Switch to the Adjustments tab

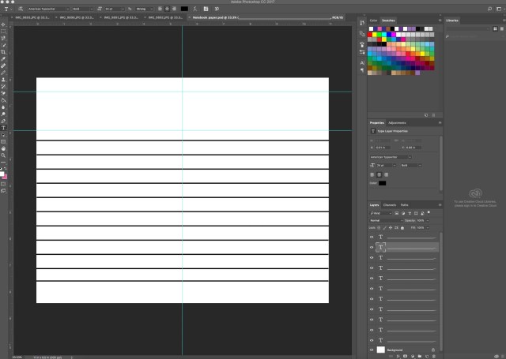coord(398,123)
